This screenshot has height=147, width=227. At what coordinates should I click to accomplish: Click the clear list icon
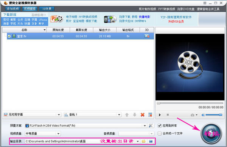pos(150,115)
